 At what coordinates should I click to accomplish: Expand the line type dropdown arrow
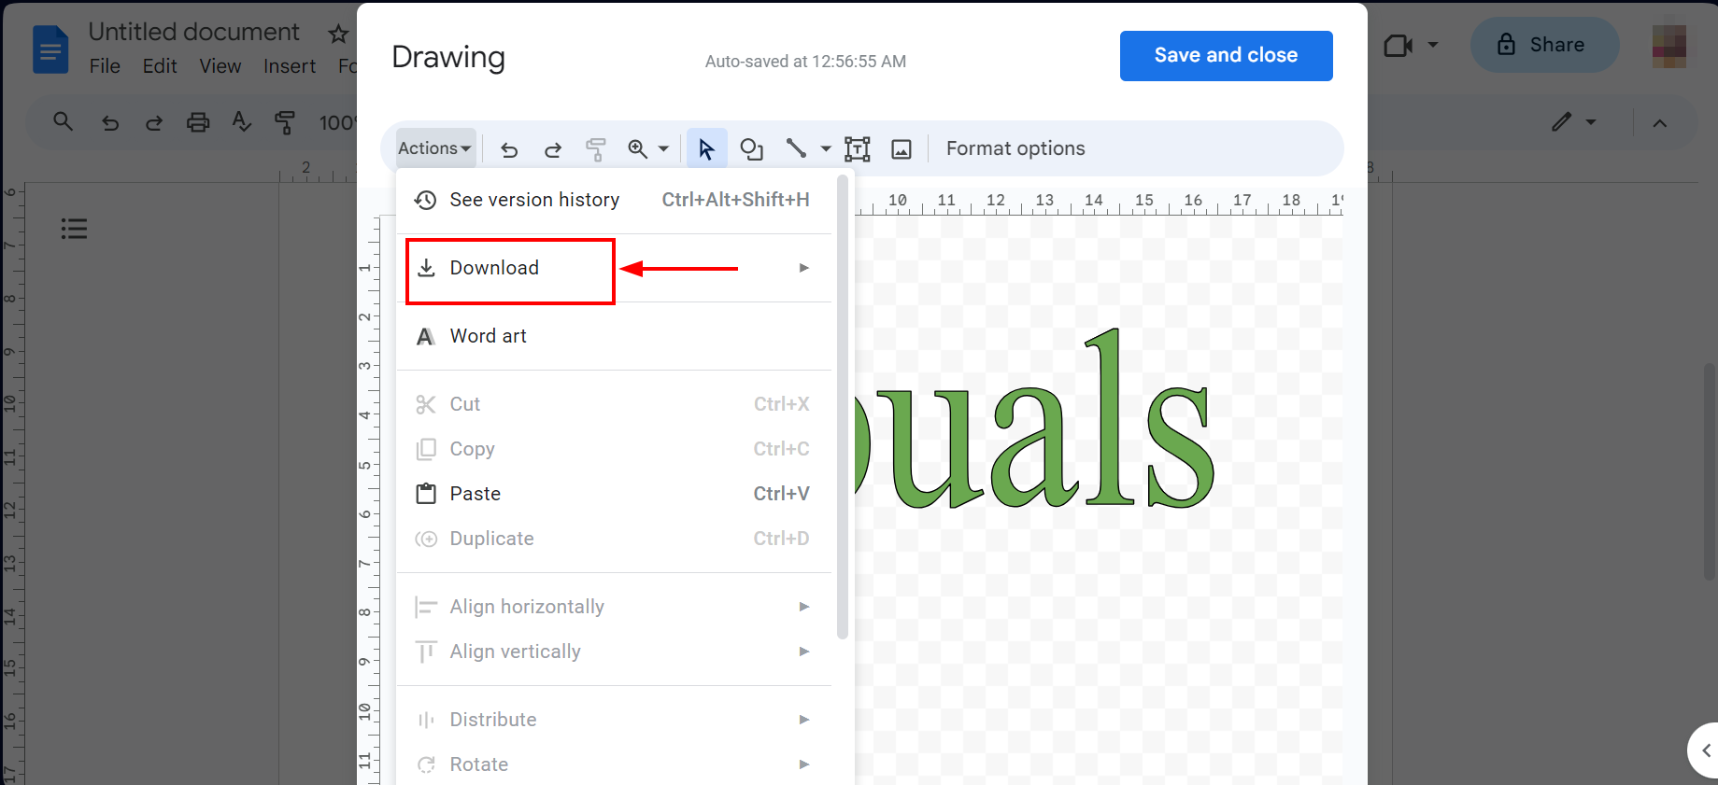826,148
